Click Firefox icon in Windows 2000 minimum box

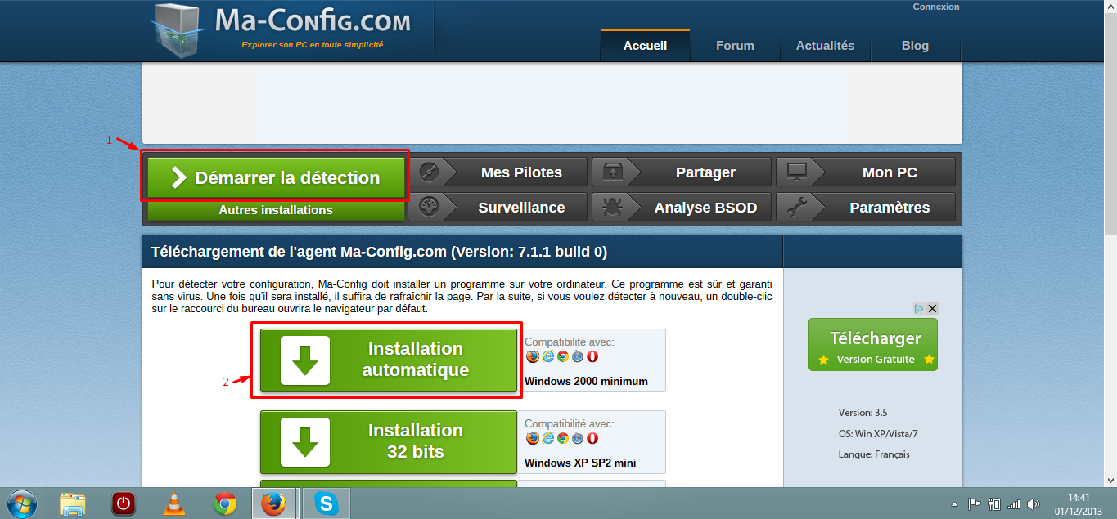click(533, 356)
